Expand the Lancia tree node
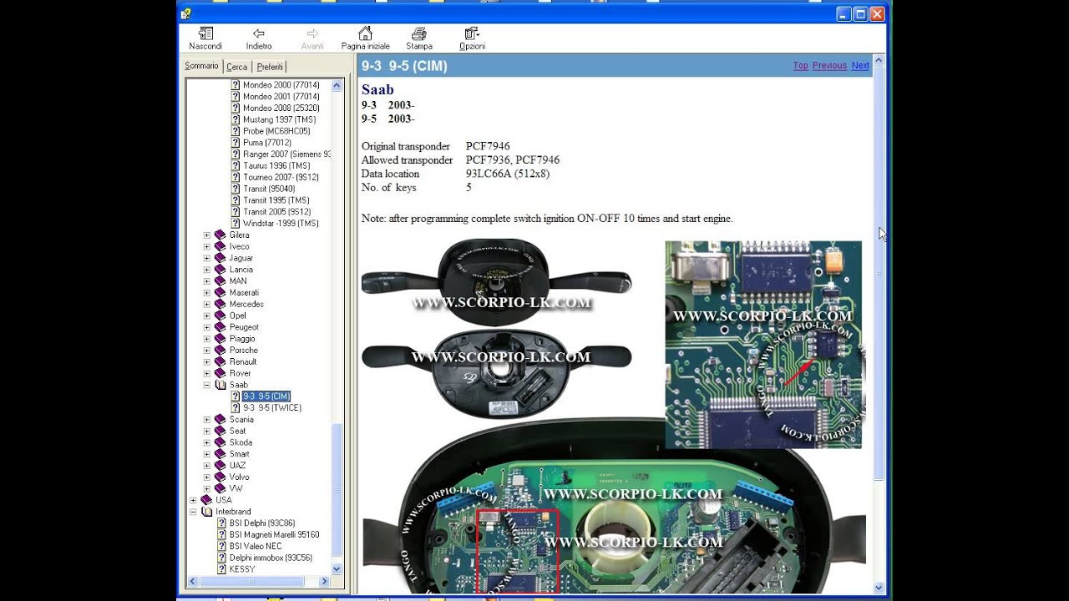 [207, 270]
